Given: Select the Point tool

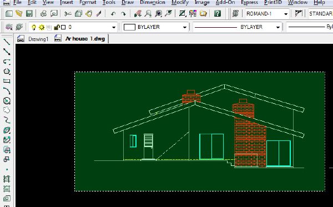Looking at the screenshot, I should tap(7, 169).
